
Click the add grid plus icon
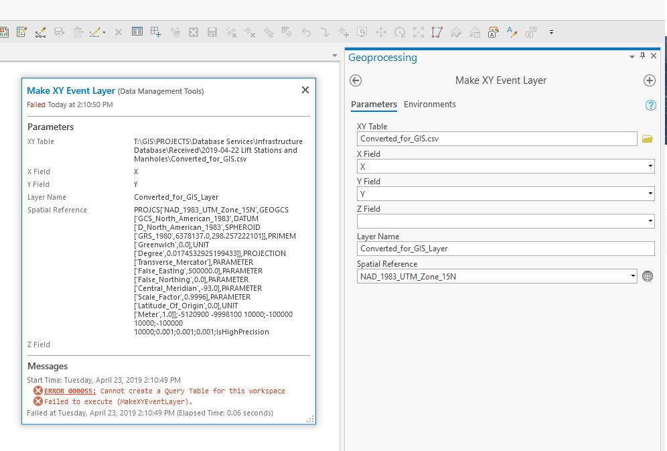coord(155,32)
